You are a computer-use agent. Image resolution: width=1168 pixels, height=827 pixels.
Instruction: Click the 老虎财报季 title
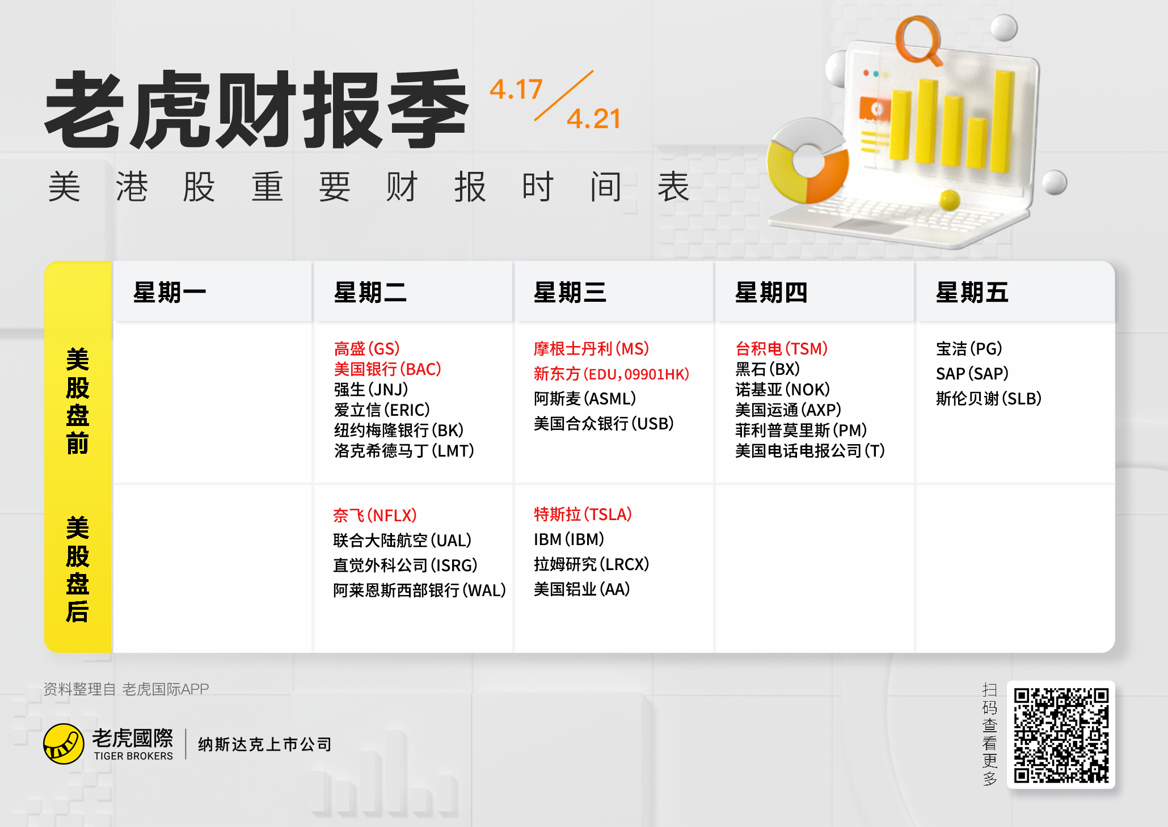257,109
